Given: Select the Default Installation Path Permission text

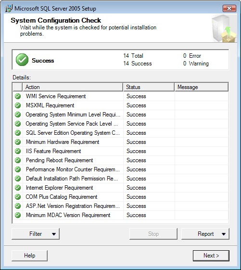Looking at the screenshot, I should click(x=72, y=179).
